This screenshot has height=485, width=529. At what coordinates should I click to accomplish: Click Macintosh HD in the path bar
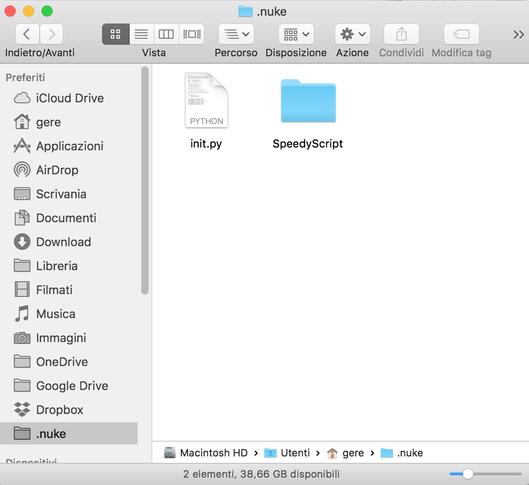pyautogui.click(x=213, y=453)
